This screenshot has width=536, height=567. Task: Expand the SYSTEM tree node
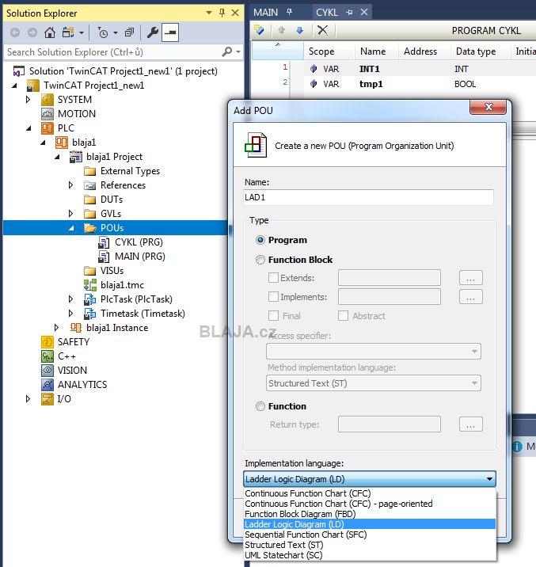click(x=29, y=100)
